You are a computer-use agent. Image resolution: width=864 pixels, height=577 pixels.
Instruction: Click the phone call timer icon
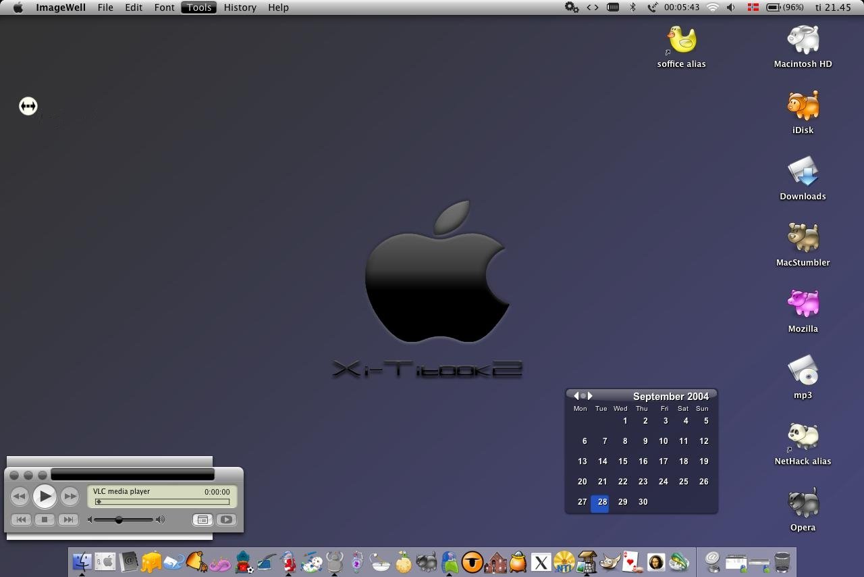(652, 7)
